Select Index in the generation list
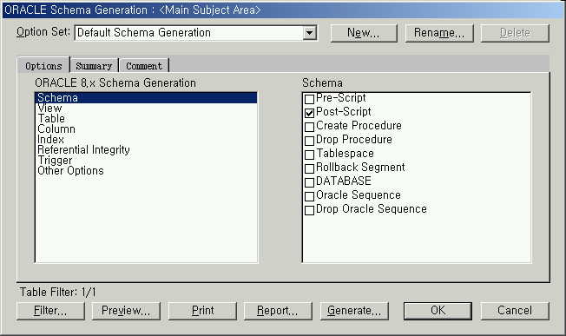The height and width of the screenshot is (336, 566). pos(146,139)
